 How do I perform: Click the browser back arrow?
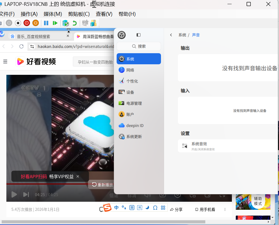[4, 47]
